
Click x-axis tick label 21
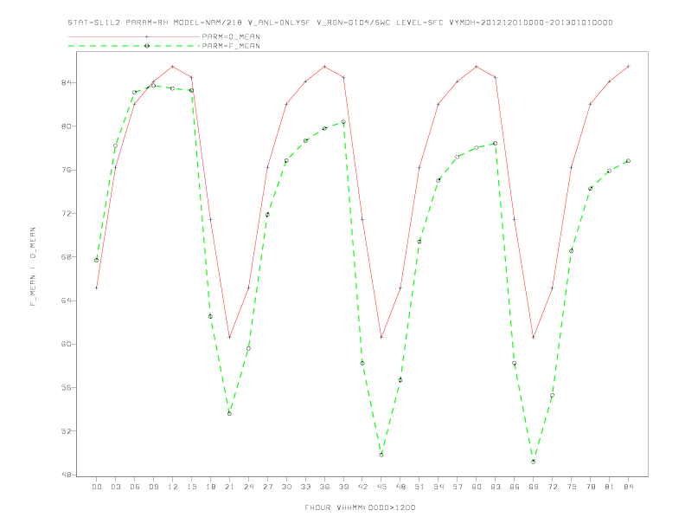click(x=229, y=487)
